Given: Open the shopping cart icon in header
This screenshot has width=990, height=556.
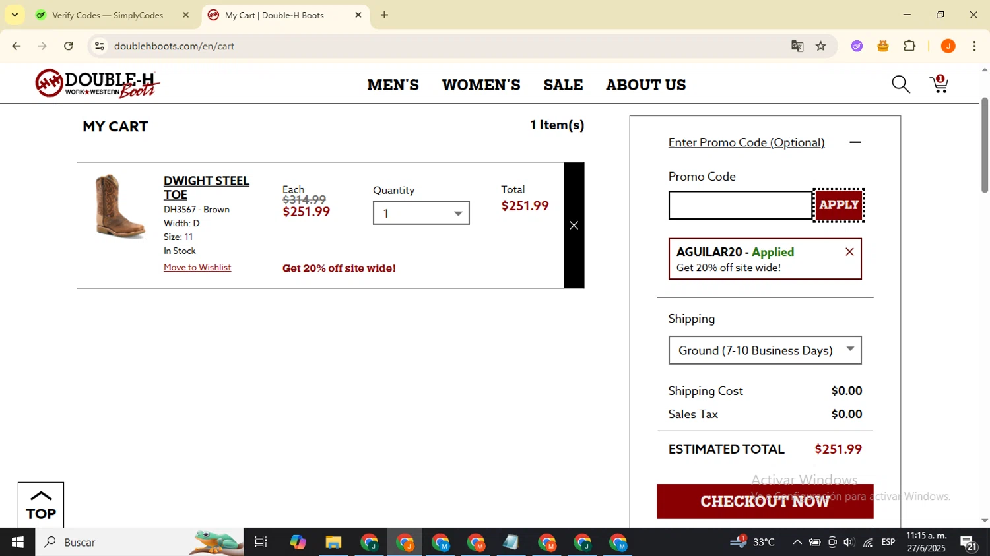Looking at the screenshot, I should 939,84.
